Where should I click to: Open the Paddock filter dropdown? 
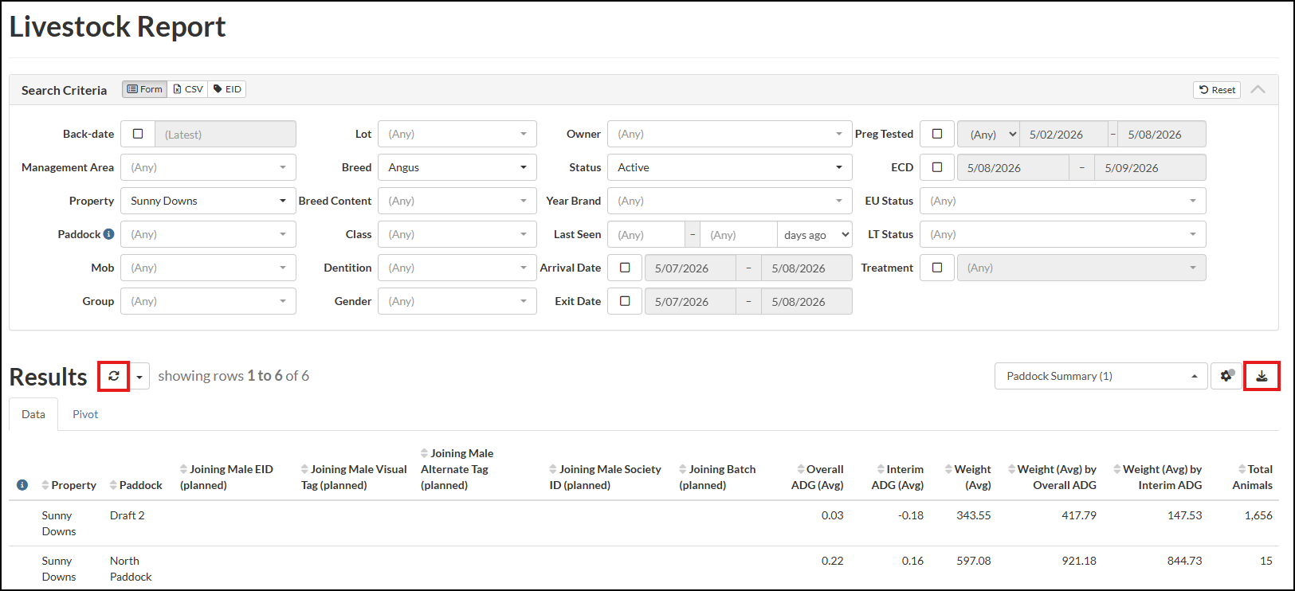tap(208, 234)
